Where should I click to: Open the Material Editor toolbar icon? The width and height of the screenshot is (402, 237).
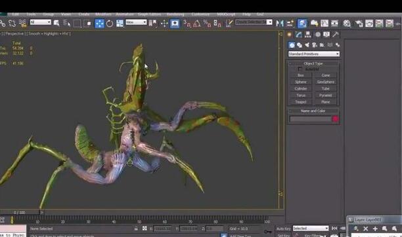[347, 24]
